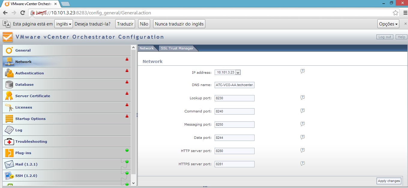Image resolution: width=408 pixels, height=188 pixels.
Task: Expand the IP address dropdown
Action: [x=238, y=72]
